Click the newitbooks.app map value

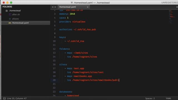point(83,76)
